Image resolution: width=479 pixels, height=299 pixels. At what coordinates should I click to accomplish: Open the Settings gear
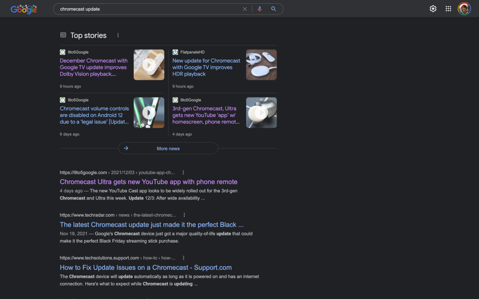tap(433, 9)
